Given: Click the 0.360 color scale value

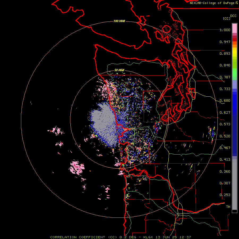Looking at the screenshot, I should coord(225,172).
